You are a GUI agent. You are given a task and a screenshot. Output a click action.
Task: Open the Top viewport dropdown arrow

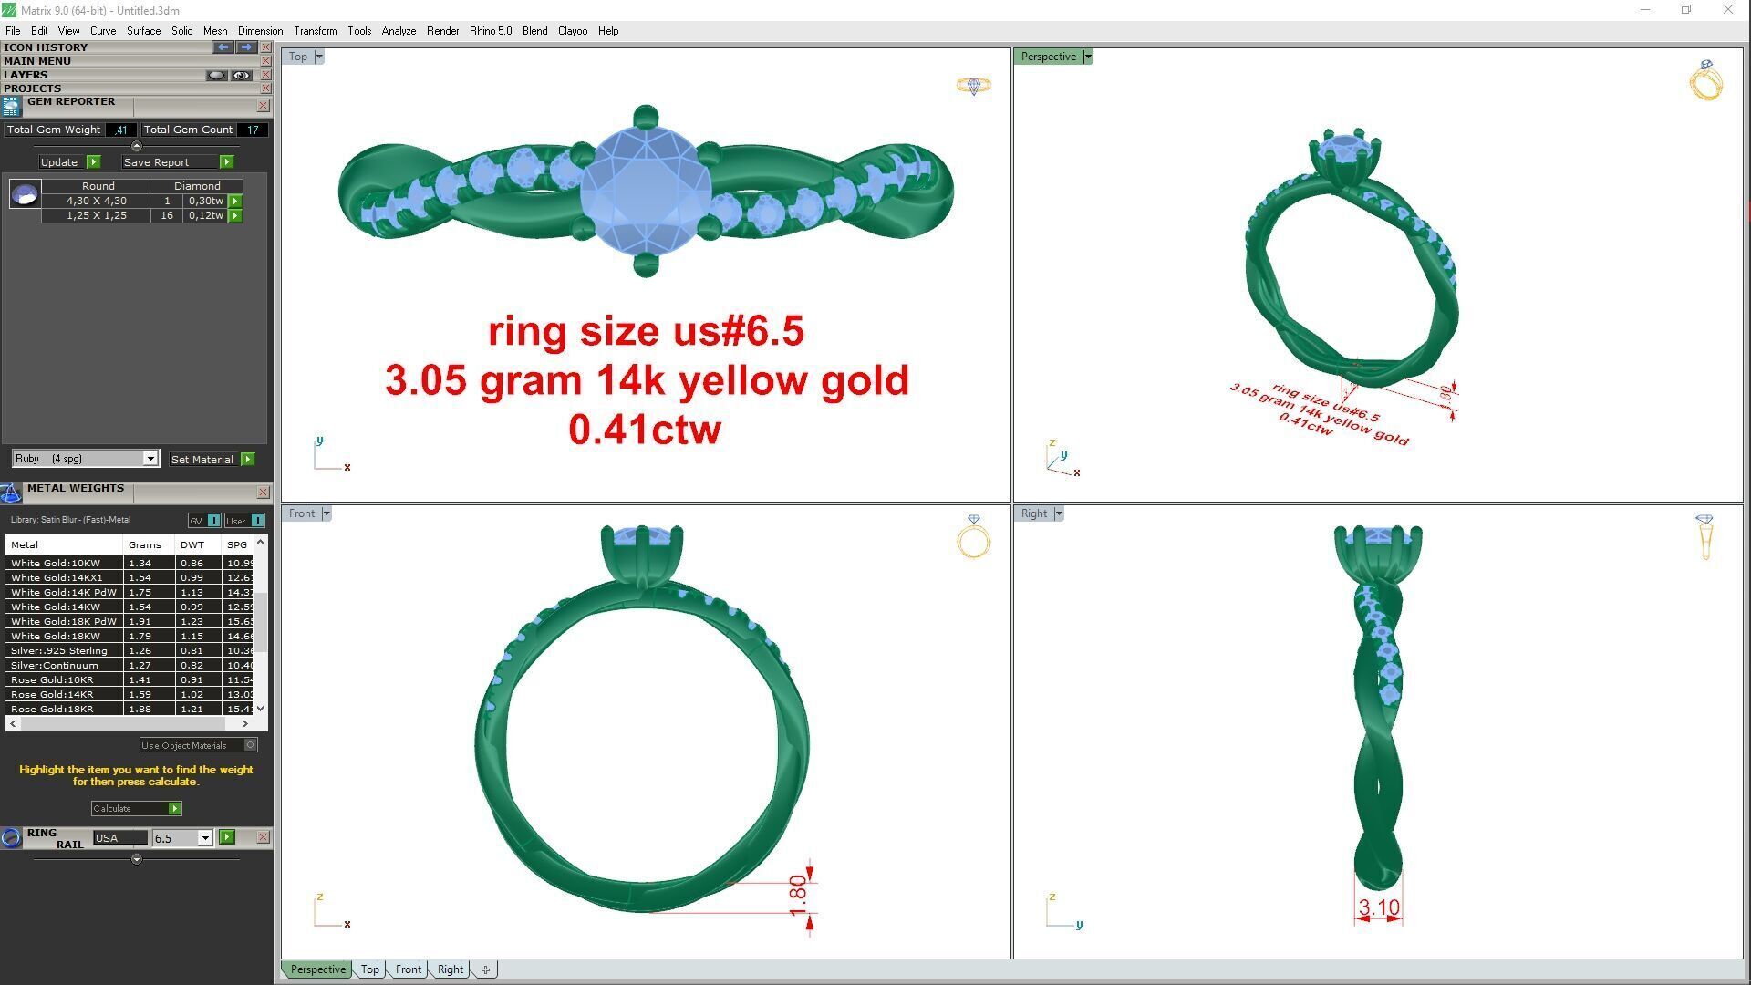pos(318,57)
